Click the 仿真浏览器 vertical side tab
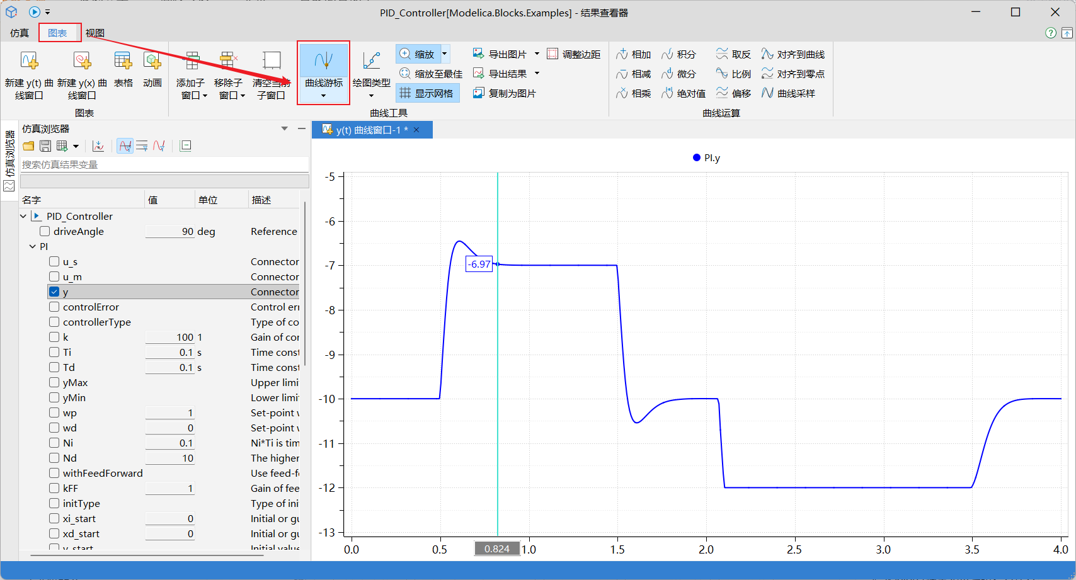The width and height of the screenshot is (1076, 580). click(x=9, y=161)
